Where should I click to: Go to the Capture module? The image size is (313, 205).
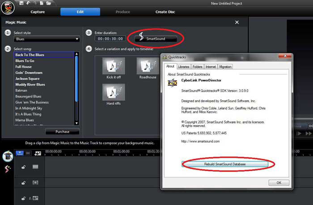[x=38, y=12]
